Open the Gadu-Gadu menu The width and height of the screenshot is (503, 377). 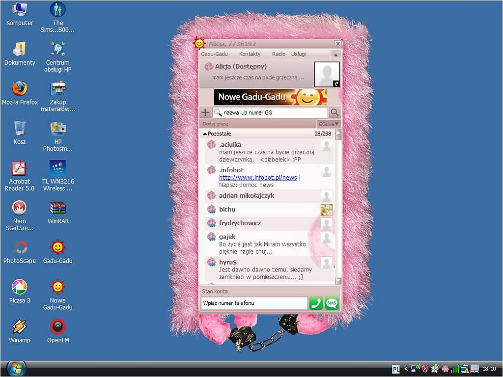point(214,54)
